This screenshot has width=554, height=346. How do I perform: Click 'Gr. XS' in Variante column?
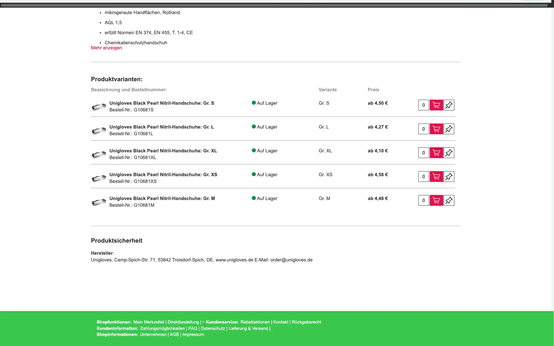pos(325,175)
